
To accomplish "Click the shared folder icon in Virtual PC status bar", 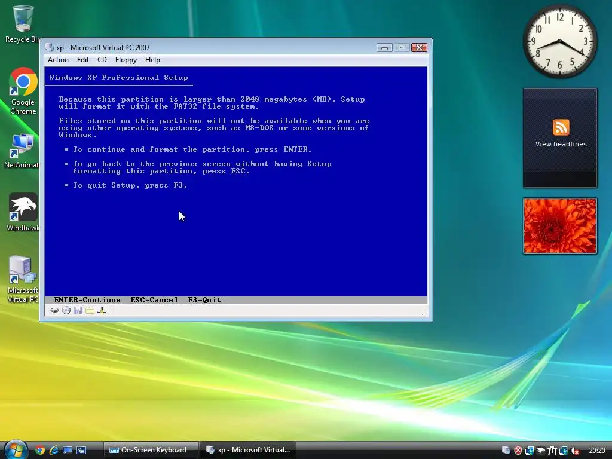I will tap(90, 311).
